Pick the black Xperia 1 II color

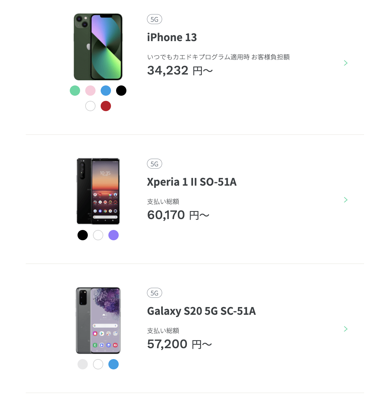(x=83, y=235)
